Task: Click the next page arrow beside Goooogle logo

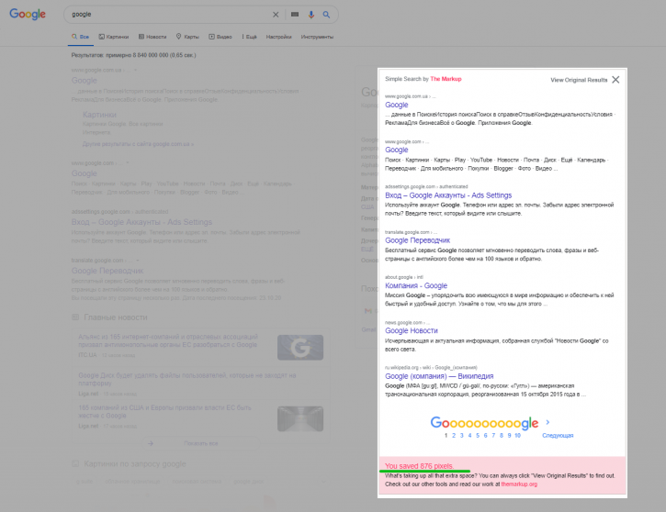Action: [x=547, y=422]
